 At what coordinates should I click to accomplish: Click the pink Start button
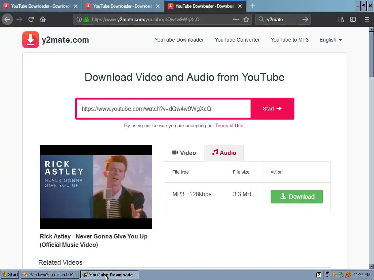pos(272,109)
